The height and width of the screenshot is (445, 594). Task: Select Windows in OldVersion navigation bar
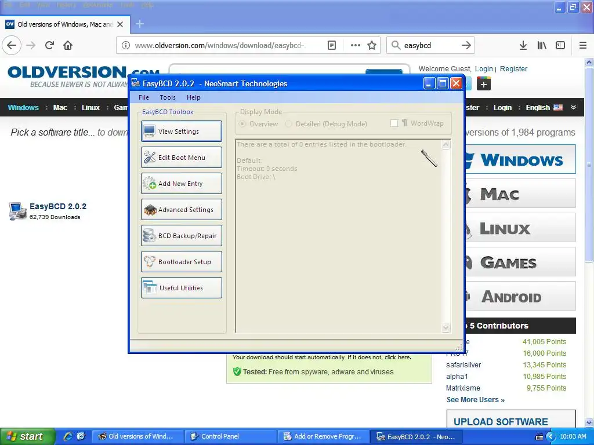23,107
